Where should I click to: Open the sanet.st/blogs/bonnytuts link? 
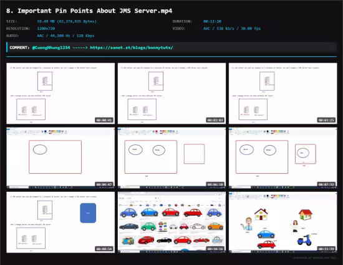[x=132, y=47]
